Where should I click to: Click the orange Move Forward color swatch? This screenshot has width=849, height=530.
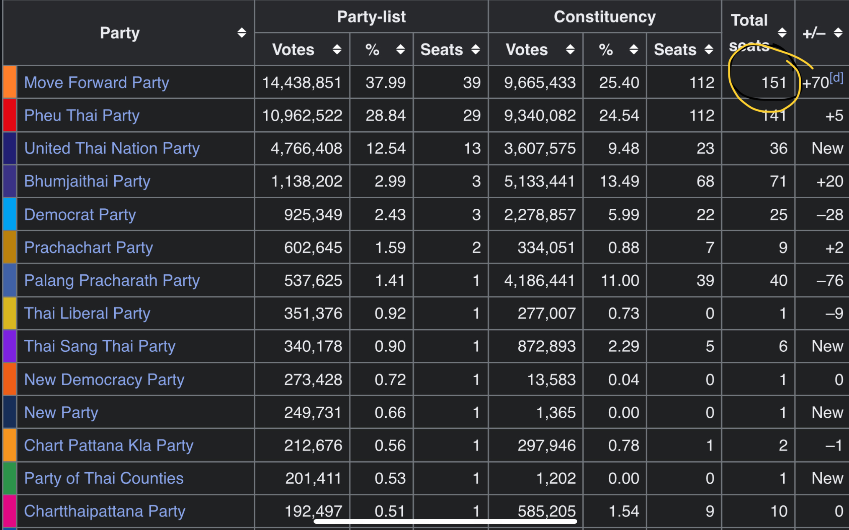(10, 82)
